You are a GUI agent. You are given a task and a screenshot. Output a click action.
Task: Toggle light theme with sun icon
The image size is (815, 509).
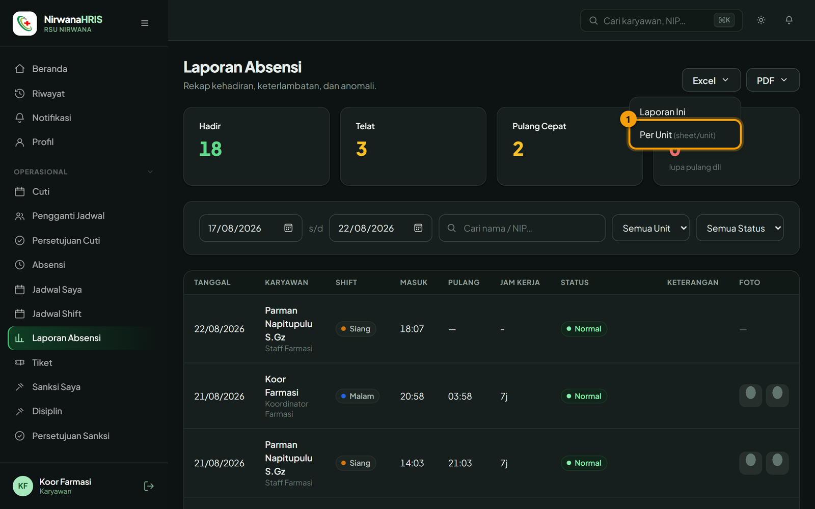pyautogui.click(x=761, y=20)
